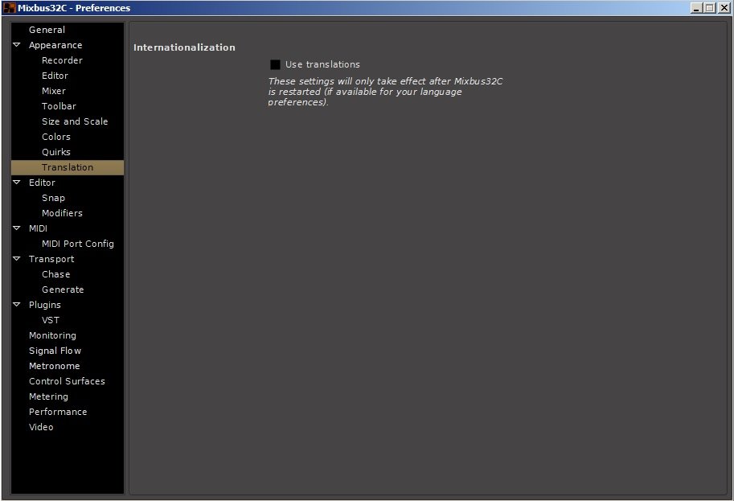
Task: Open the General preferences page
Action: (x=47, y=30)
